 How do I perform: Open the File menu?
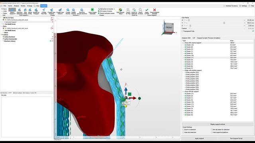tap(4, 6)
